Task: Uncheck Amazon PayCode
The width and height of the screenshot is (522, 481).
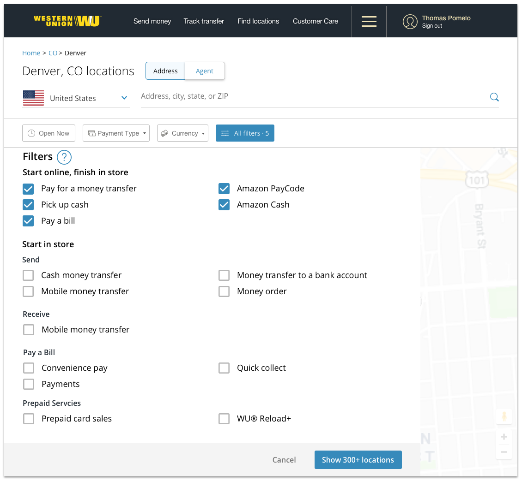Action: 224,189
